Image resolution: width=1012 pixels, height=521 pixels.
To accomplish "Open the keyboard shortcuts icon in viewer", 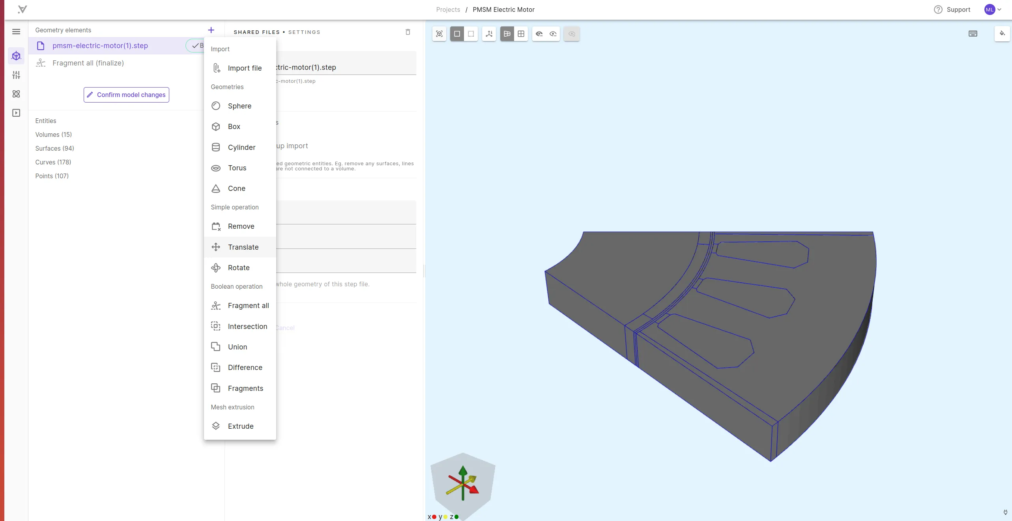I will click(x=973, y=34).
